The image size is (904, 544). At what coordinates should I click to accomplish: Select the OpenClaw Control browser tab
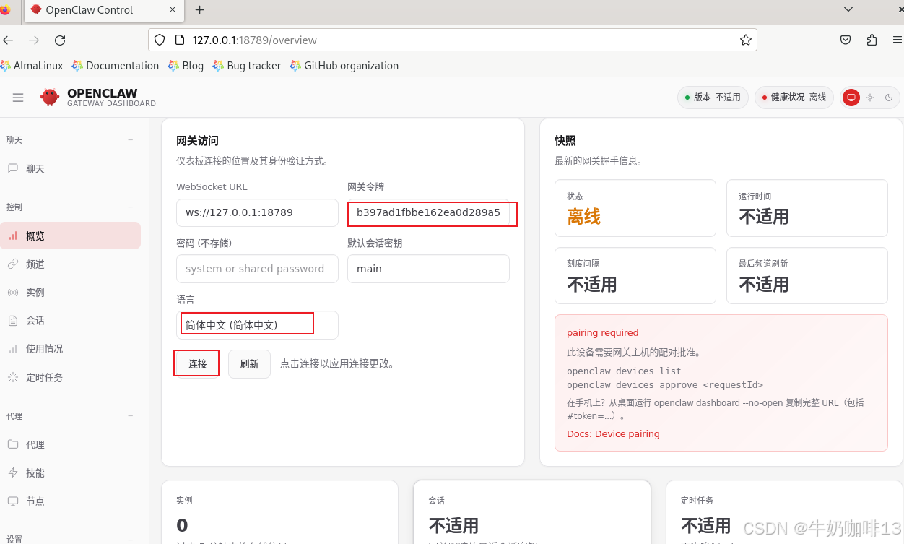click(103, 10)
